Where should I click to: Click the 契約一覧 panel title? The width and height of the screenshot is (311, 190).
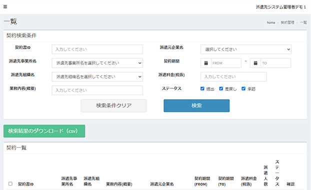coord(16,148)
